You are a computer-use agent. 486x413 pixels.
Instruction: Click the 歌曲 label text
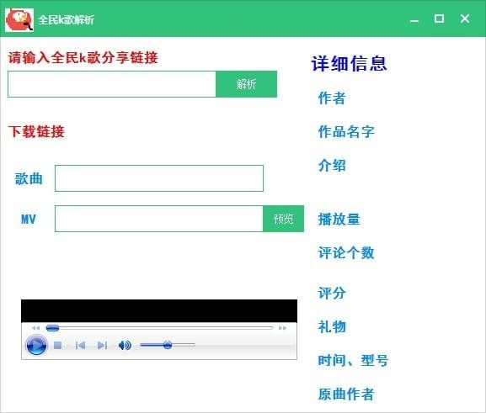click(x=29, y=178)
